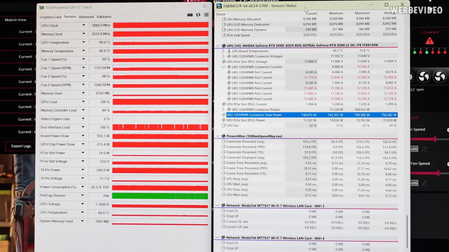Switch to the Advanced tab in GPU-Z
The width and height of the screenshot is (449, 252).
click(86, 17)
